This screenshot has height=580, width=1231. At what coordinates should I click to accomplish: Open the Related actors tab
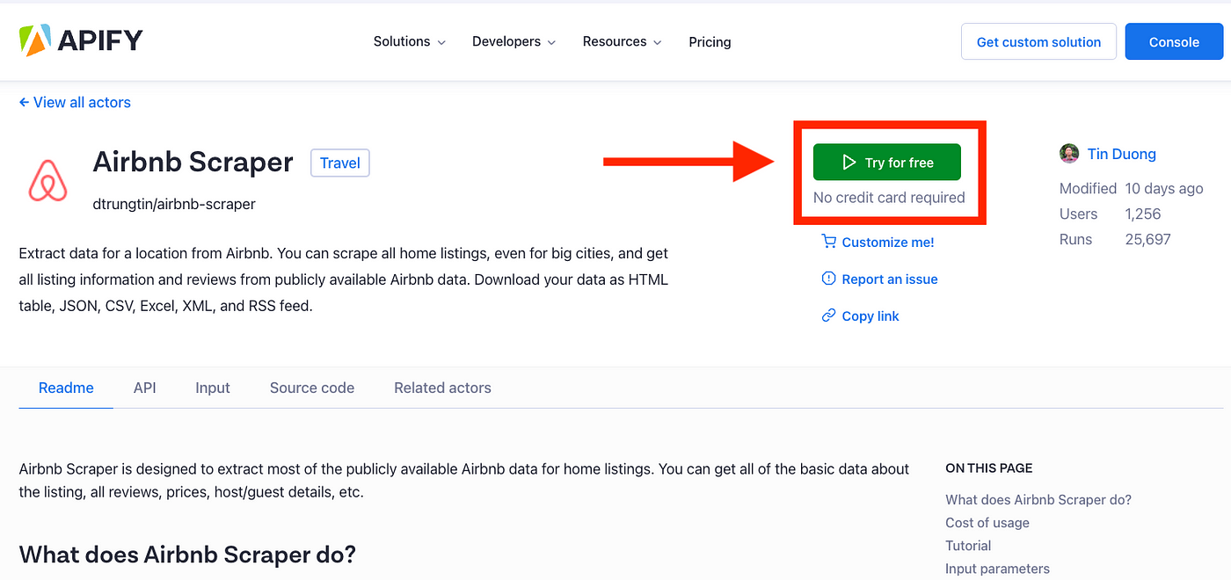[442, 388]
